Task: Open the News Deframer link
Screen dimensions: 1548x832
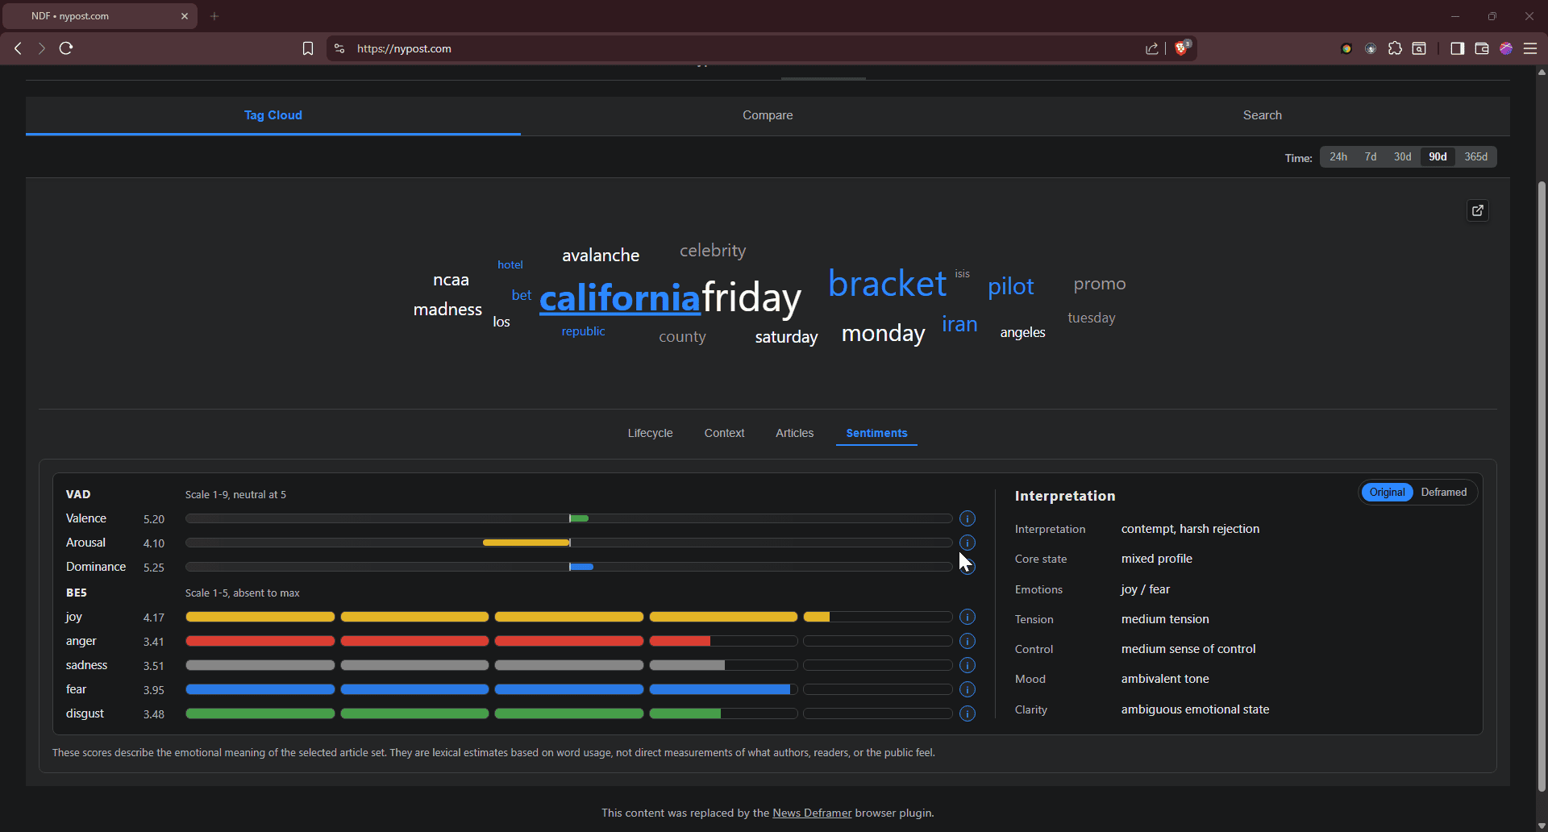Action: (x=812, y=813)
